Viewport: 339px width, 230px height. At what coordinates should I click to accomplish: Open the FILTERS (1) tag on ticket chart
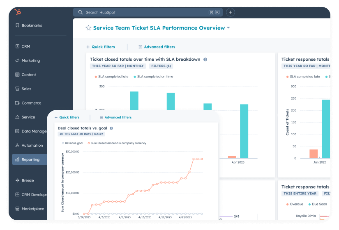(161, 66)
